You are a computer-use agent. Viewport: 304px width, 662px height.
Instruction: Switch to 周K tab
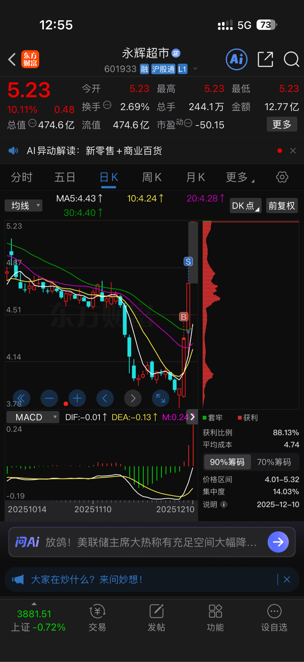click(x=152, y=177)
